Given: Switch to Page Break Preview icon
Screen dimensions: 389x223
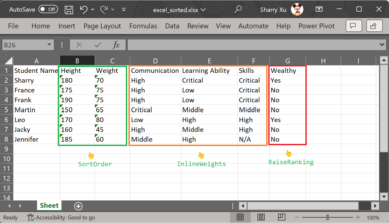Looking at the screenshot, I should coord(281,217).
